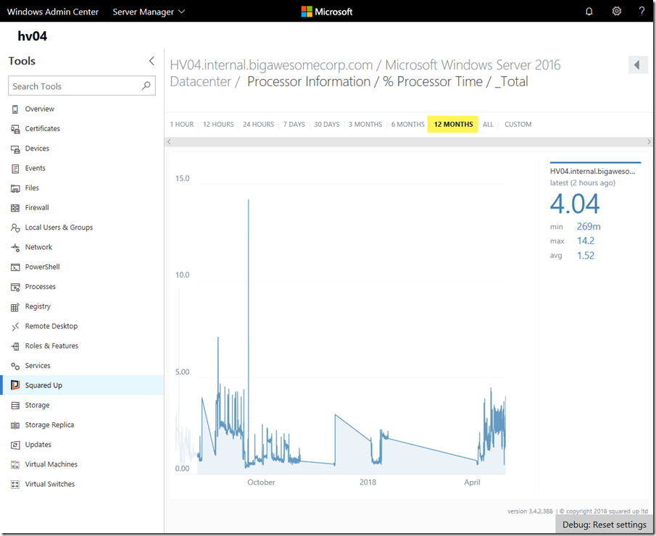The image size is (656, 536).
Task: Click the Overview icon in Tools
Action: click(x=15, y=109)
